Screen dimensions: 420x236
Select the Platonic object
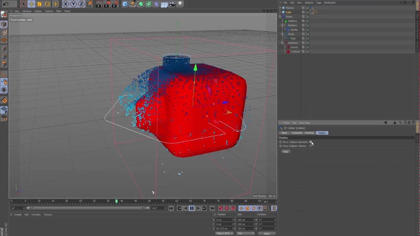coord(290,8)
